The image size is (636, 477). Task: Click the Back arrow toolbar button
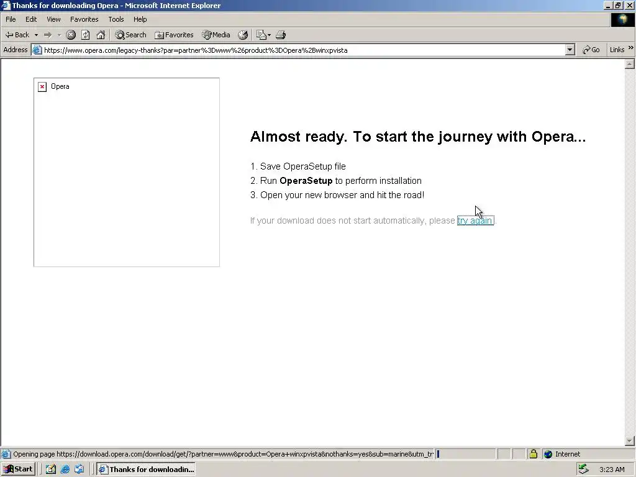[x=17, y=35]
